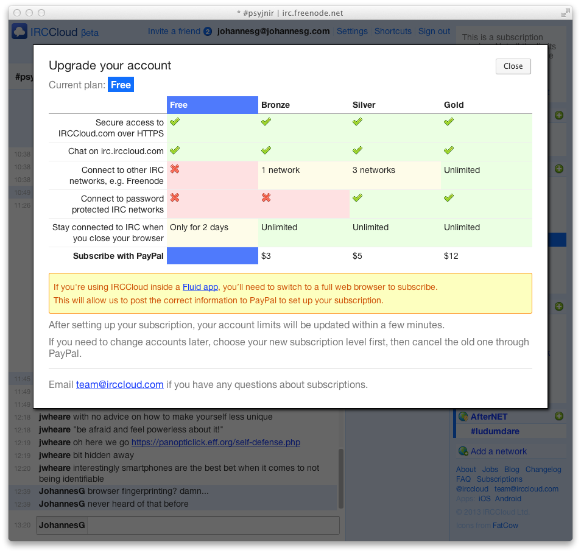Click the IRCCloud cloud logo icon
This screenshot has width=581, height=553.
click(x=19, y=32)
